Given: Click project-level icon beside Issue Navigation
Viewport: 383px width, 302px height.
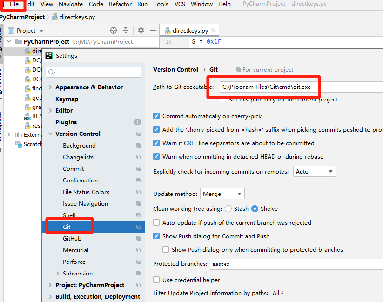Looking at the screenshot, I should pos(139,203).
